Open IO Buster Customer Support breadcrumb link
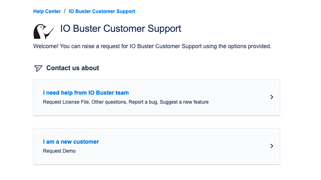Image resolution: width=321 pixels, height=180 pixels. tap(102, 11)
